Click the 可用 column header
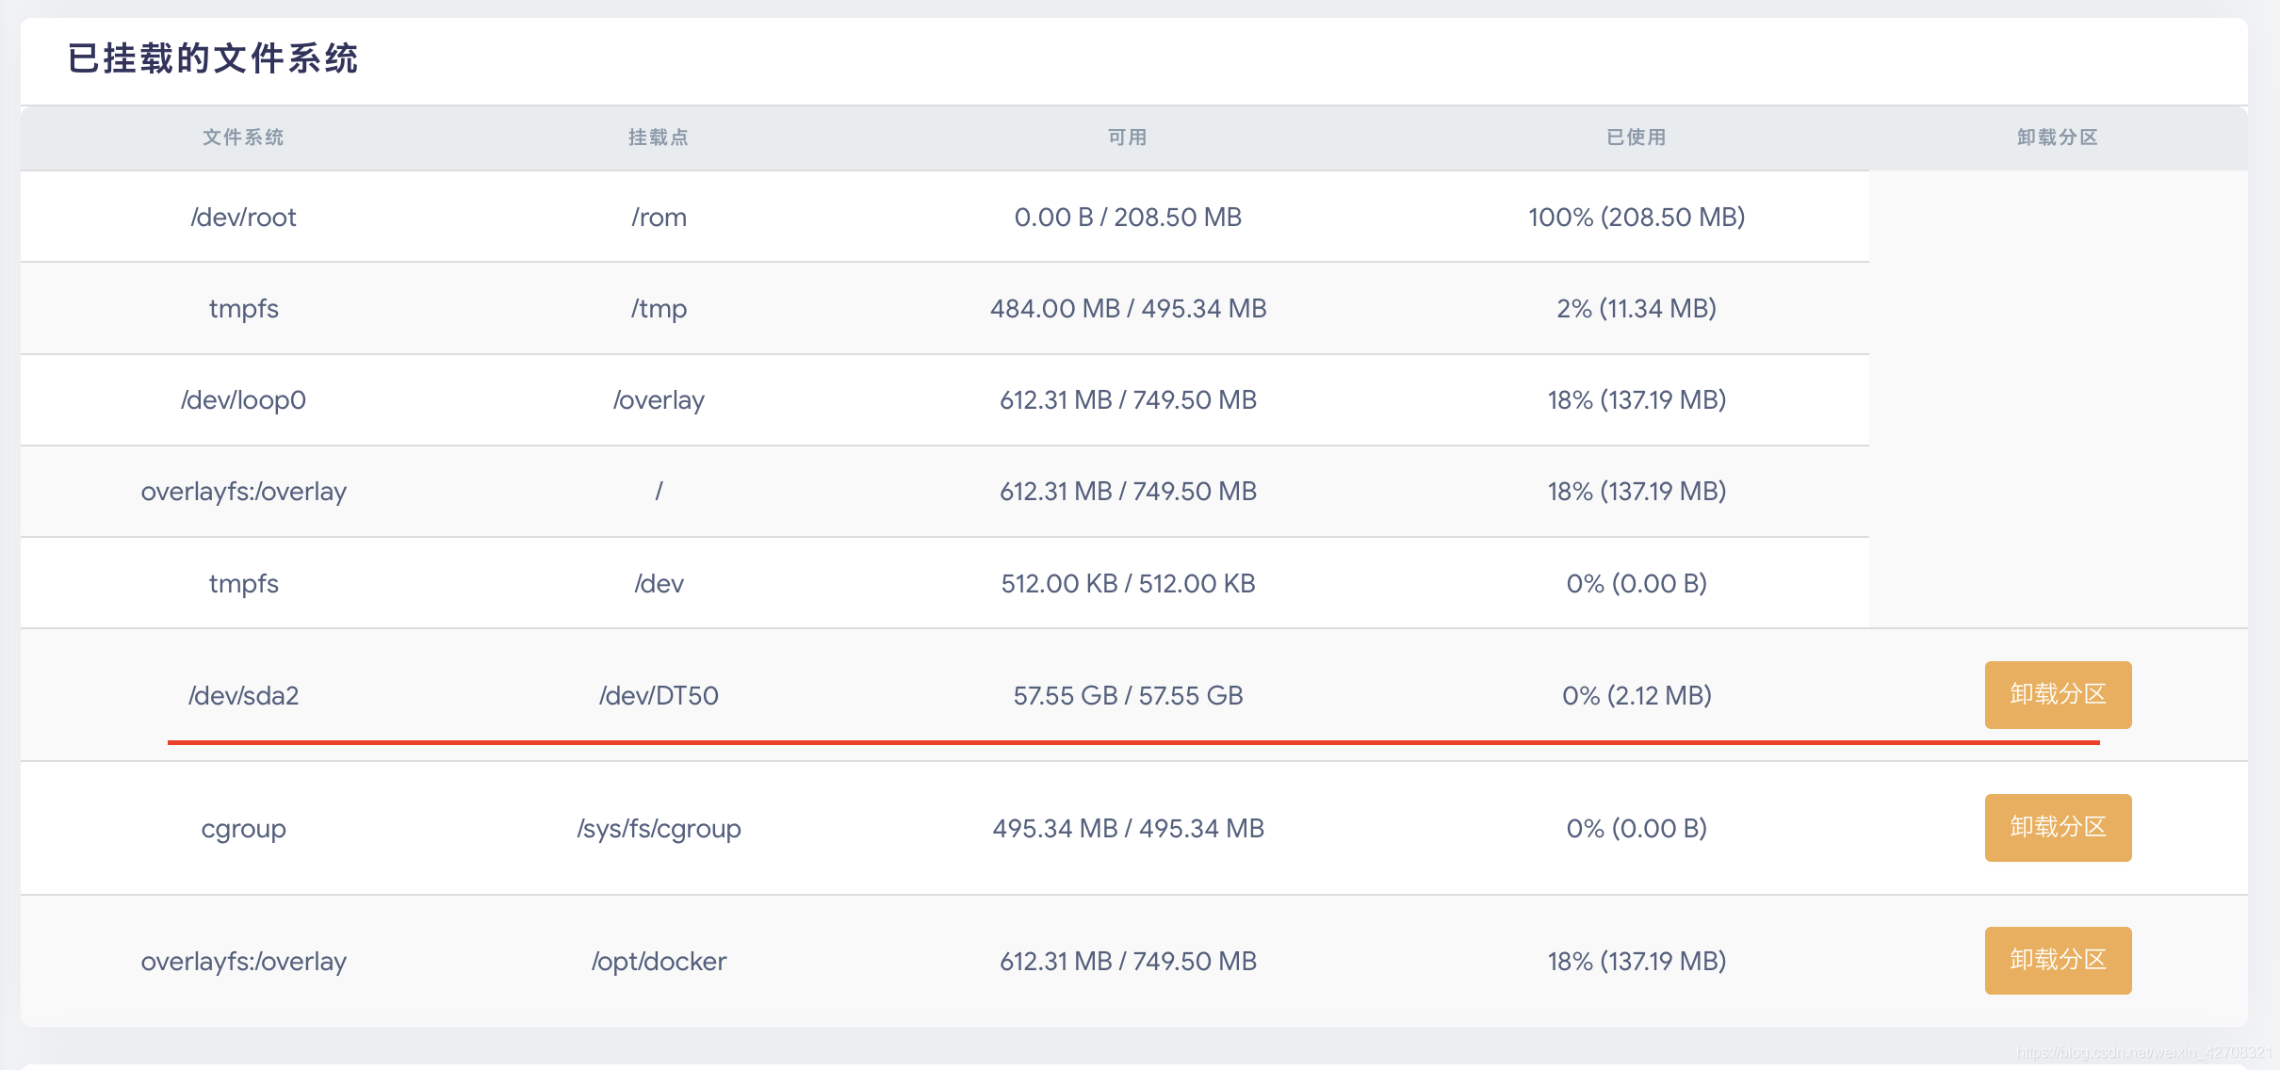The image size is (2280, 1070). click(1128, 138)
